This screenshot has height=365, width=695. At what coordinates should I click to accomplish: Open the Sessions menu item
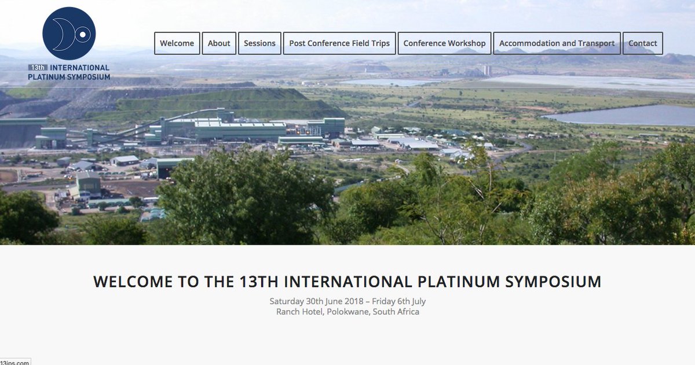pos(259,43)
